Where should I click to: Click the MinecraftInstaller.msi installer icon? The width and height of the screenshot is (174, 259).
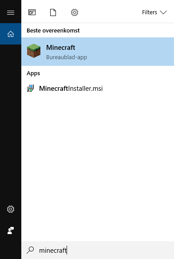[30, 88]
